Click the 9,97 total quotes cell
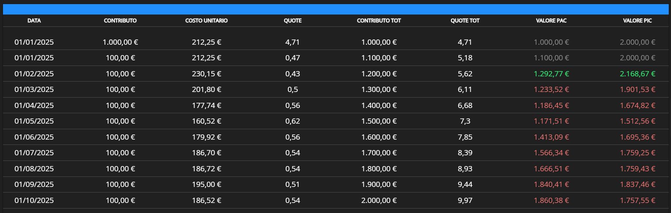671x213 pixels. pos(465,200)
